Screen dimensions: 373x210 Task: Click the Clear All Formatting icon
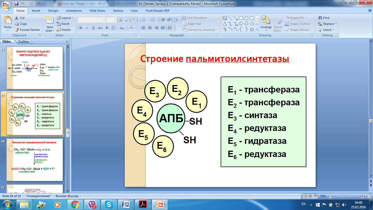(134, 20)
